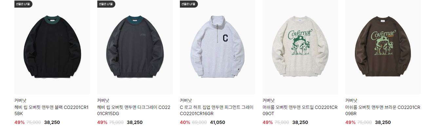Viewport: 423px width, 135px height.
Task: Open the 커버낫 brand above the black sweatshirt title
Action: tap(20, 100)
